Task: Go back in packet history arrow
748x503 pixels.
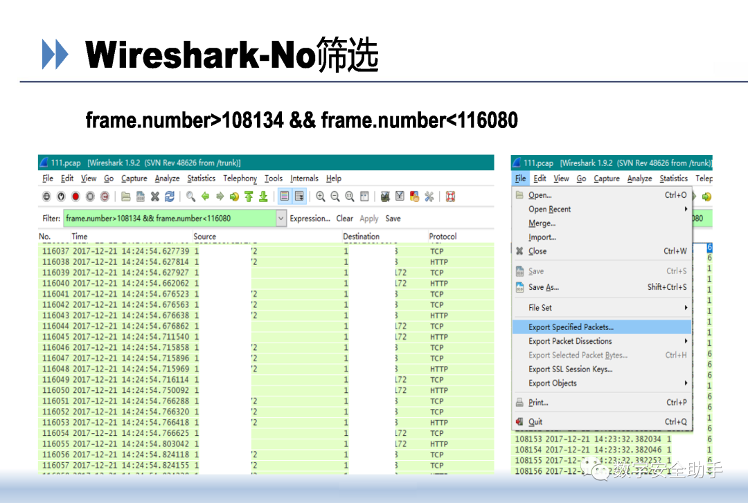Action: click(x=205, y=196)
